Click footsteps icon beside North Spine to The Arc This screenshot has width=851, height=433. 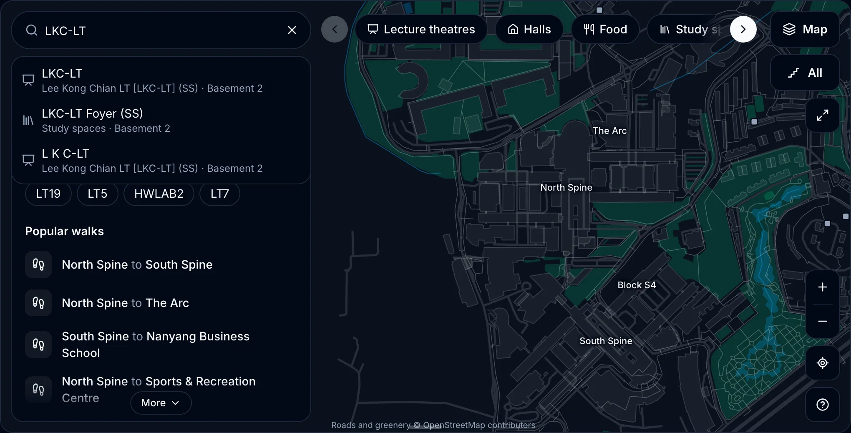coord(38,303)
